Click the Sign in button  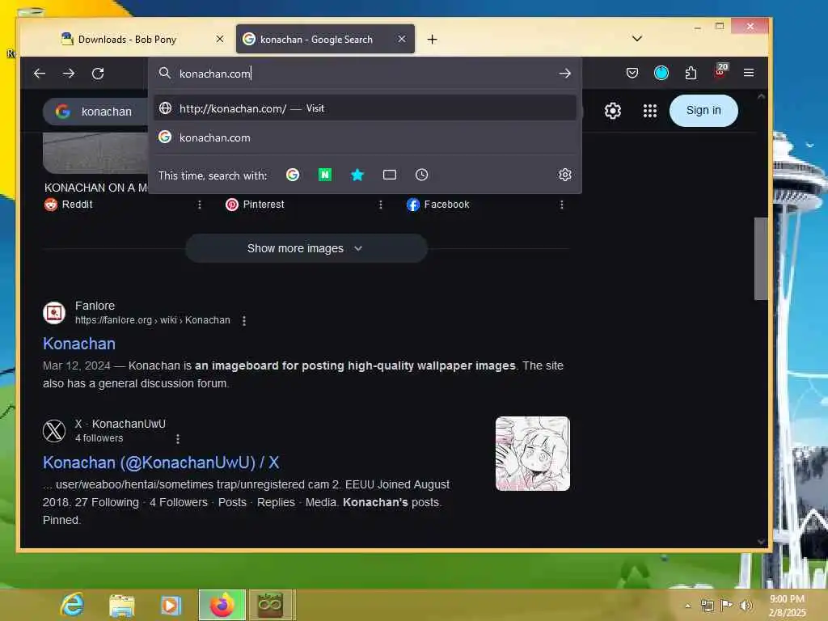click(703, 110)
